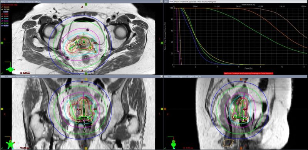Image resolution: width=308 pixels, height=150 pixels.
Task: Select the top plane handle of Sagittal view
Action: 241,79
